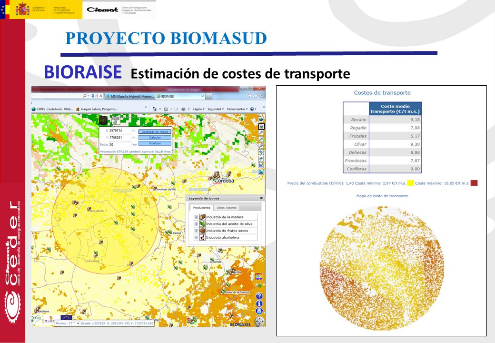This screenshot has height=343, width=495.
Task: Expand the home page dropdown arrow
Action: coord(160,109)
